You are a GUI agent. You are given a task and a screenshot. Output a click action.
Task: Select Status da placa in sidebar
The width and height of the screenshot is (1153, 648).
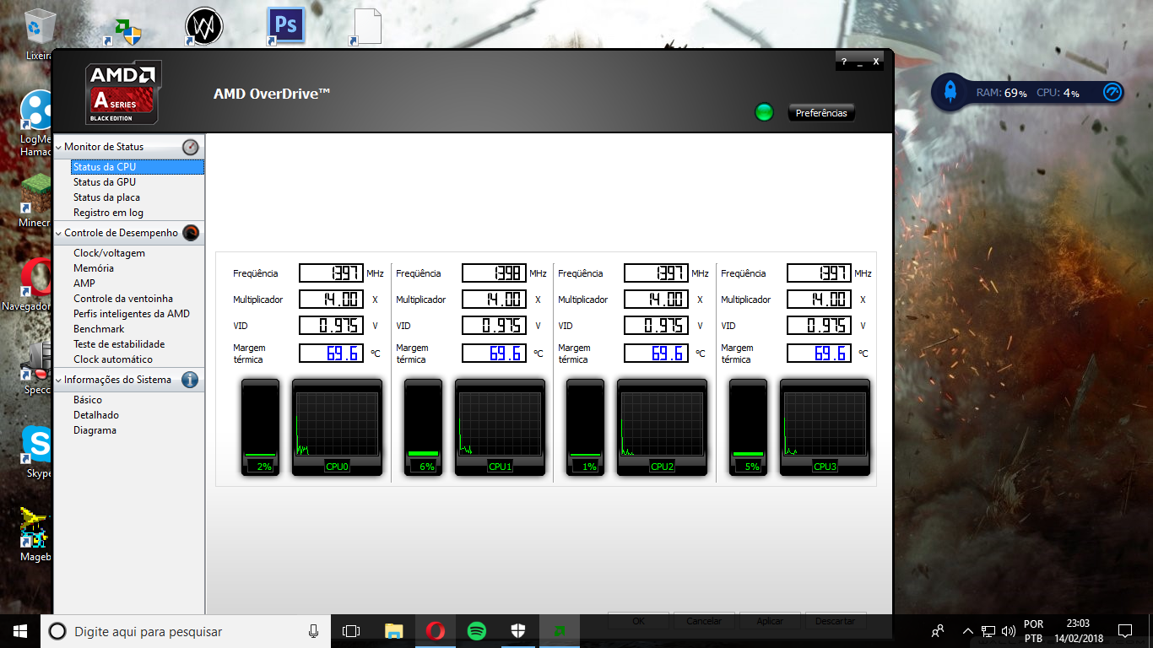[x=106, y=197]
